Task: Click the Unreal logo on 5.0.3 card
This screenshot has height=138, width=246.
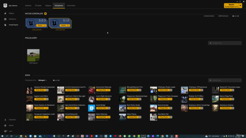Action: pyautogui.click(x=31, y=23)
